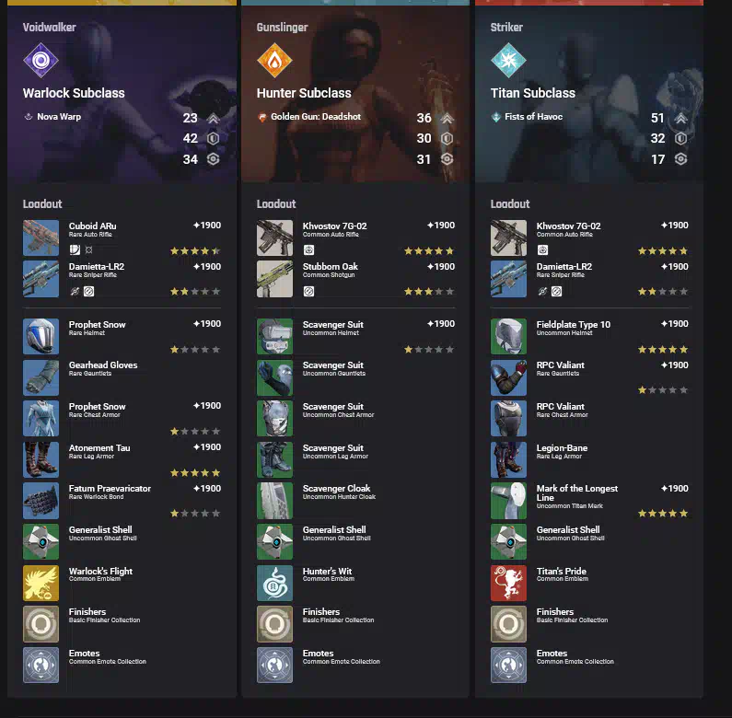Select the Scavenger Cloak icon
Screen dimensions: 732x718
[275, 501]
